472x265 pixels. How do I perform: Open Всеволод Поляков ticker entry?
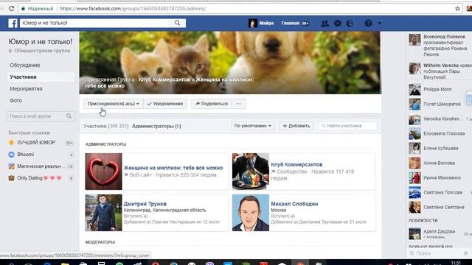click(x=440, y=46)
